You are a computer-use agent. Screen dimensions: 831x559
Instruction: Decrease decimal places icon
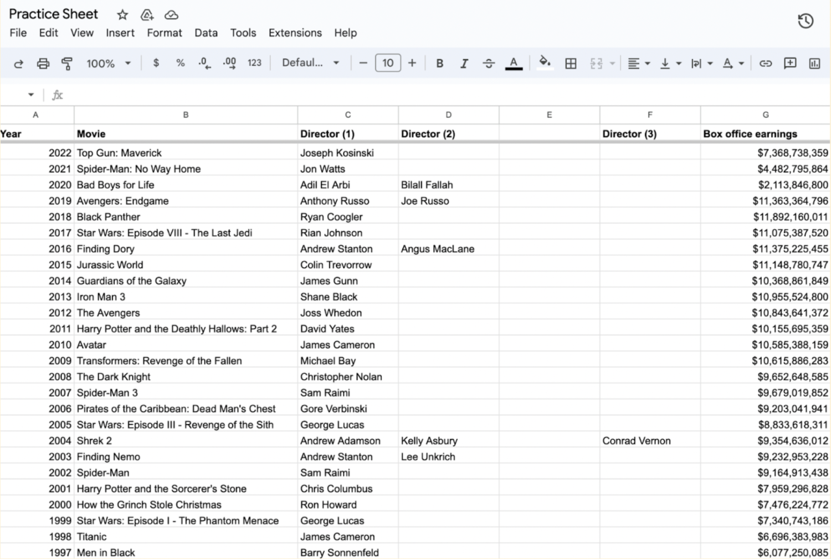click(204, 63)
